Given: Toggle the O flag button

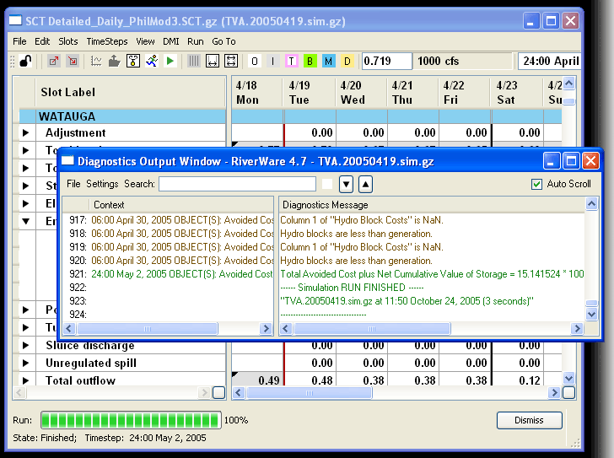Looking at the screenshot, I should 255,61.
